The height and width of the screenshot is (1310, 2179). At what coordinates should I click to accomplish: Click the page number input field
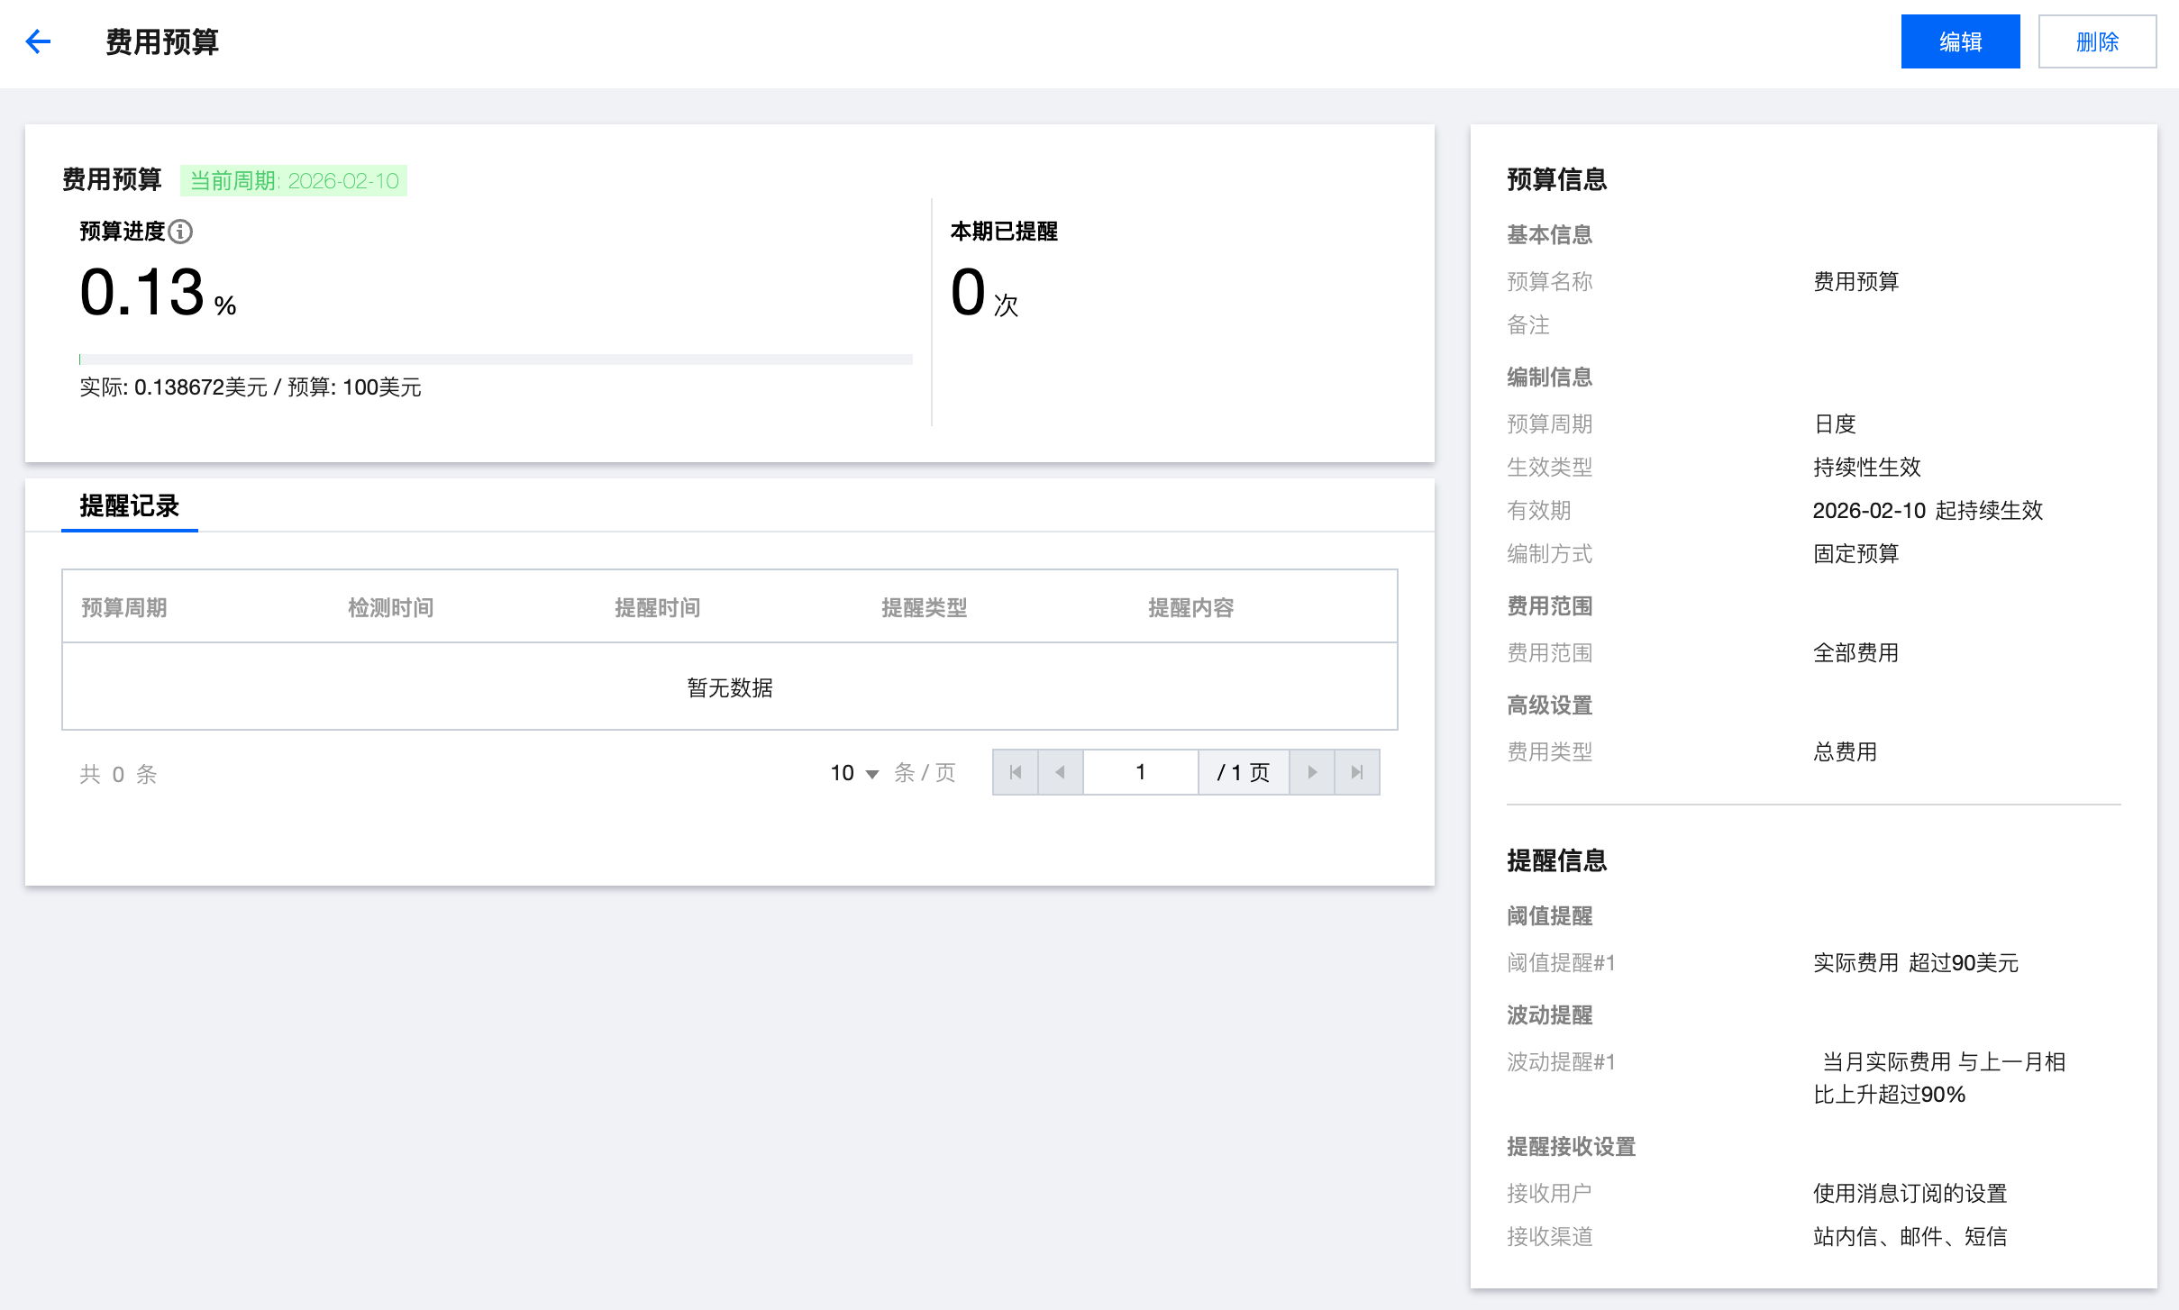(x=1140, y=772)
